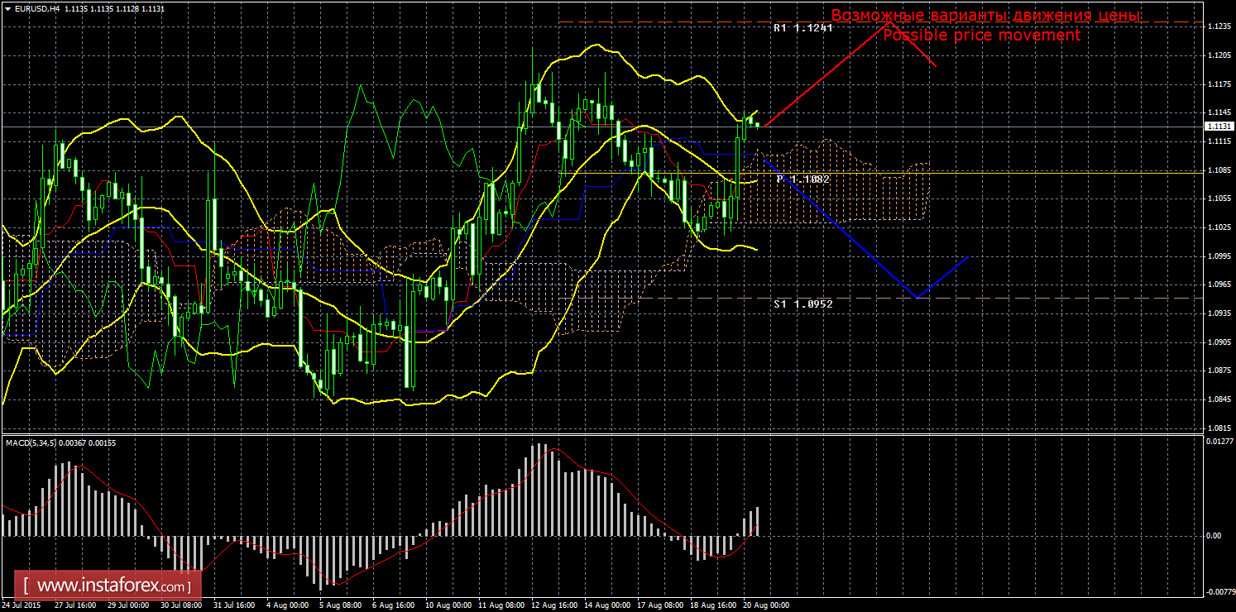Click the 1.1085 price scale value
The image size is (1236, 612).
click(x=1218, y=170)
